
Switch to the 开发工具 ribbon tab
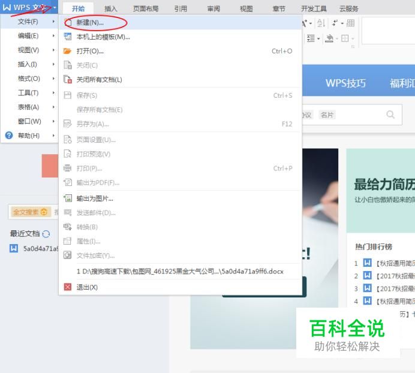(x=314, y=8)
